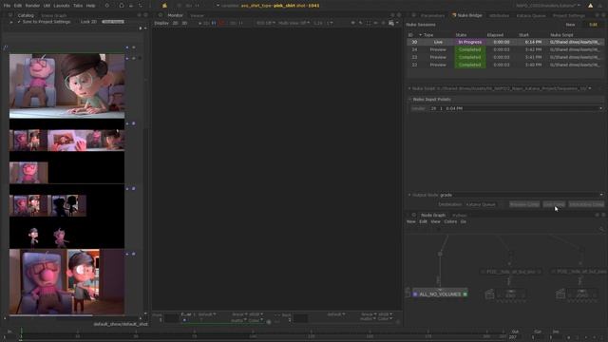Image resolution: width=608 pixels, height=342 pixels.
Task: Click the second clapperboard render node icon
Action: pyautogui.click(x=560, y=294)
